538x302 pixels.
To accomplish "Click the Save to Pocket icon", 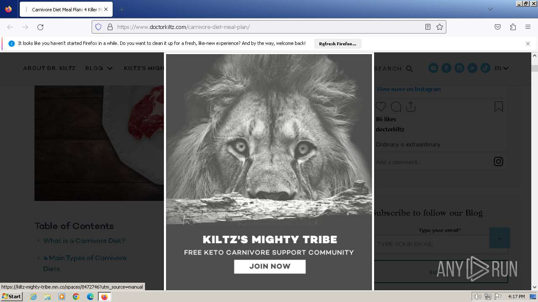I will point(498,27).
